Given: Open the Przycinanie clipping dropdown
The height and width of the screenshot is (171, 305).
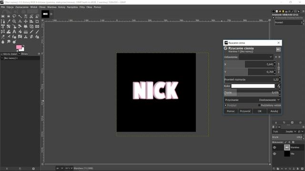Looking at the screenshot, I should 253,100.
